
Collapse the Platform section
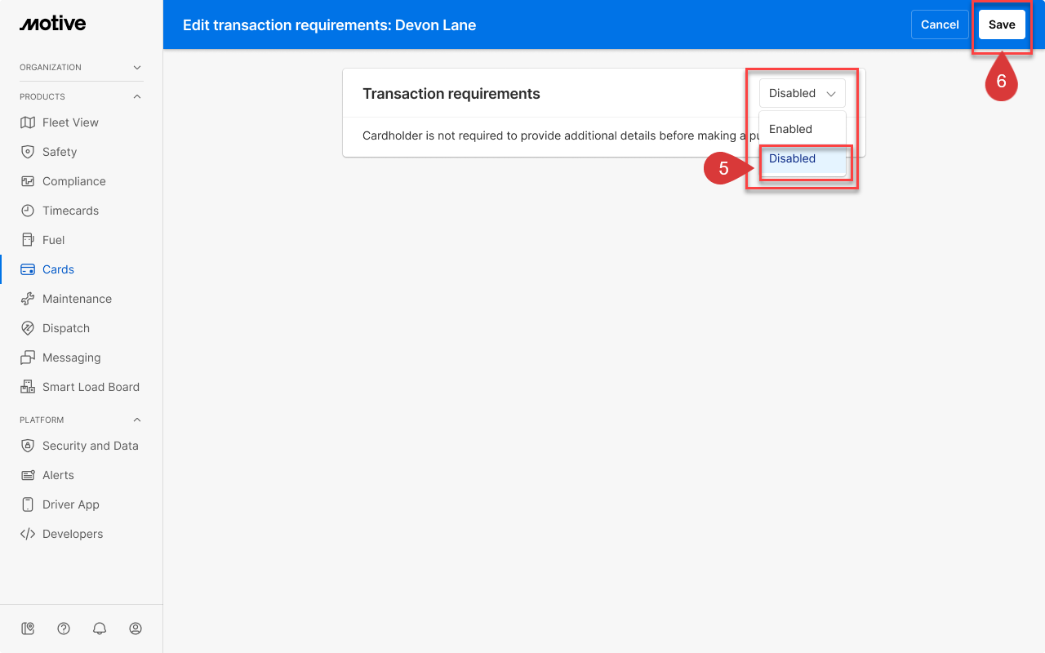pos(82,420)
